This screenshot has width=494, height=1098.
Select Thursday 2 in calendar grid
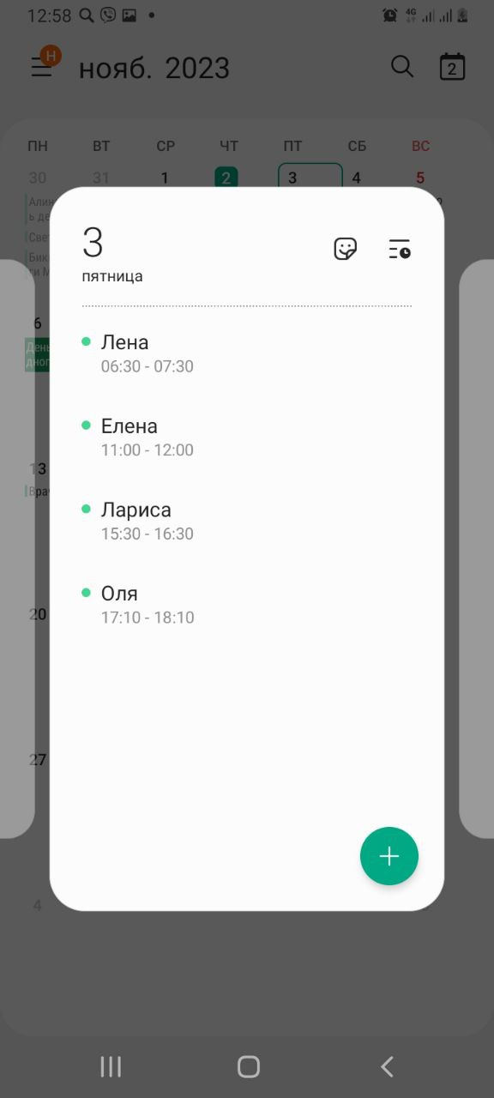coord(226,178)
